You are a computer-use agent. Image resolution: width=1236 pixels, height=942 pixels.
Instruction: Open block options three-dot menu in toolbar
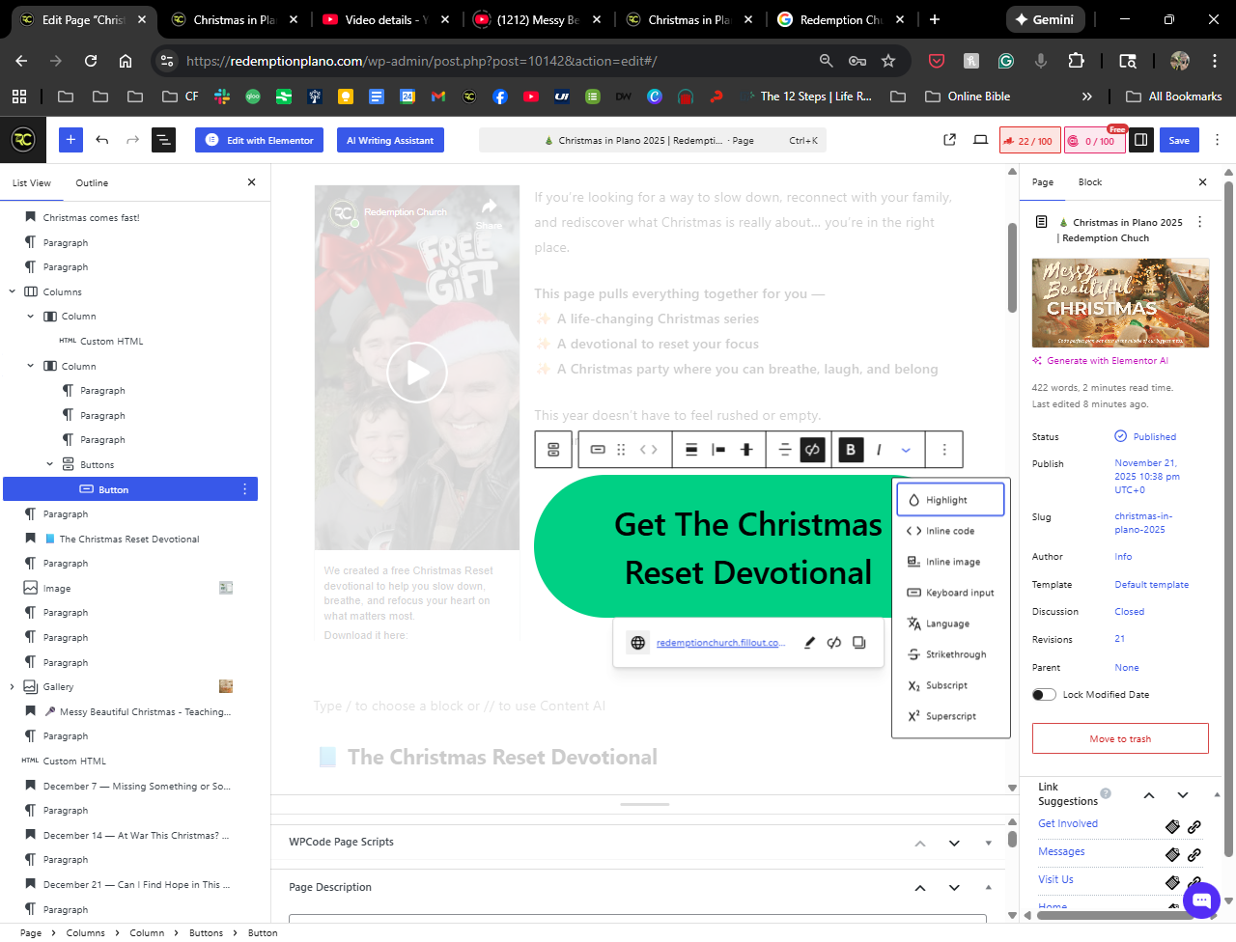(x=944, y=450)
